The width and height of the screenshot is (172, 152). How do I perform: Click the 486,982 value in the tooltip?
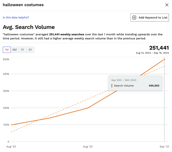(x=154, y=86)
